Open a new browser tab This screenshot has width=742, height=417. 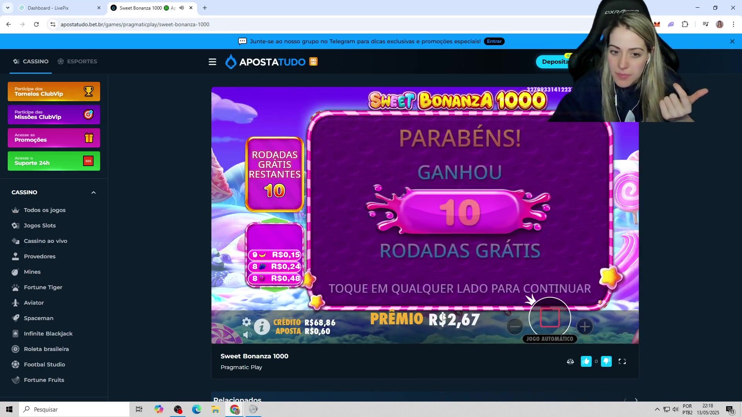click(205, 8)
